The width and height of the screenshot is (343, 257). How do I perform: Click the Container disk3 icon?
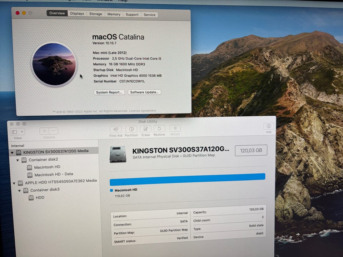tap(26, 190)
